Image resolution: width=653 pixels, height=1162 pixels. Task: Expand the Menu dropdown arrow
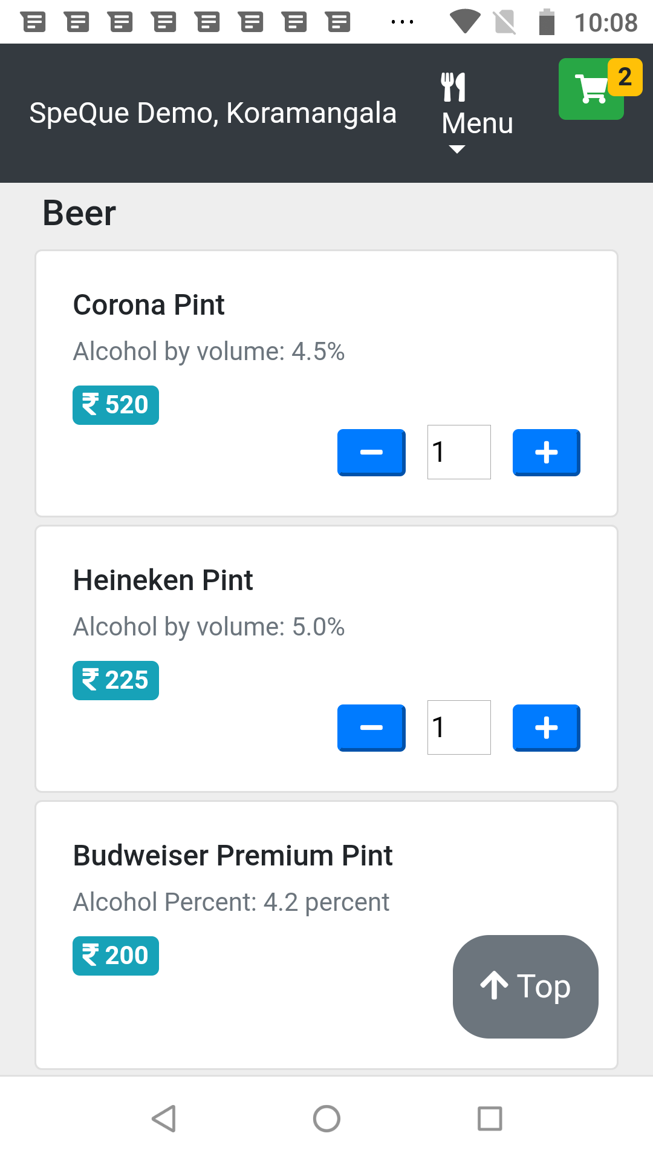[457, 149]
